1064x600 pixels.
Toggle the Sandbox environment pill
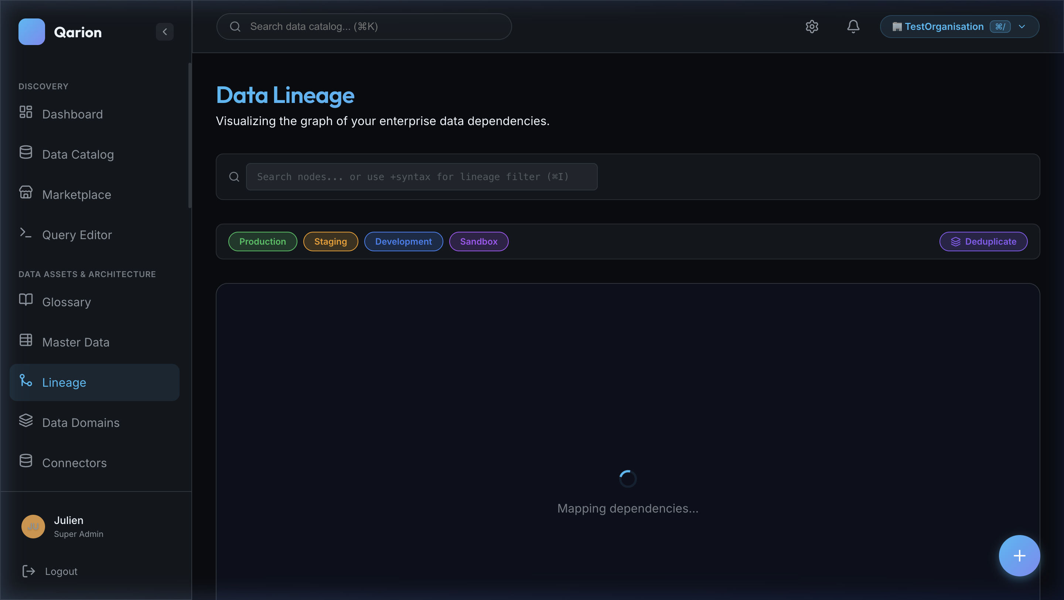(x=478, y=241)
